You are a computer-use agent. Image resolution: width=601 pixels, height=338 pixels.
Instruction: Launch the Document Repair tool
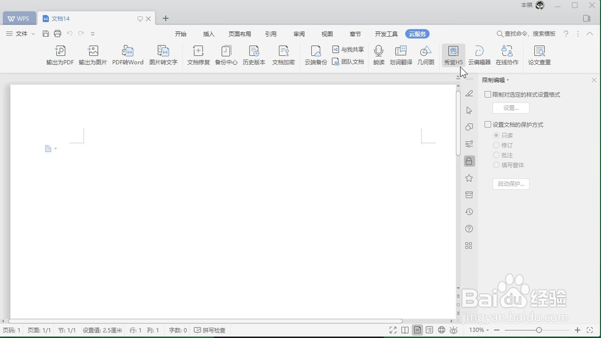(198, 55)
